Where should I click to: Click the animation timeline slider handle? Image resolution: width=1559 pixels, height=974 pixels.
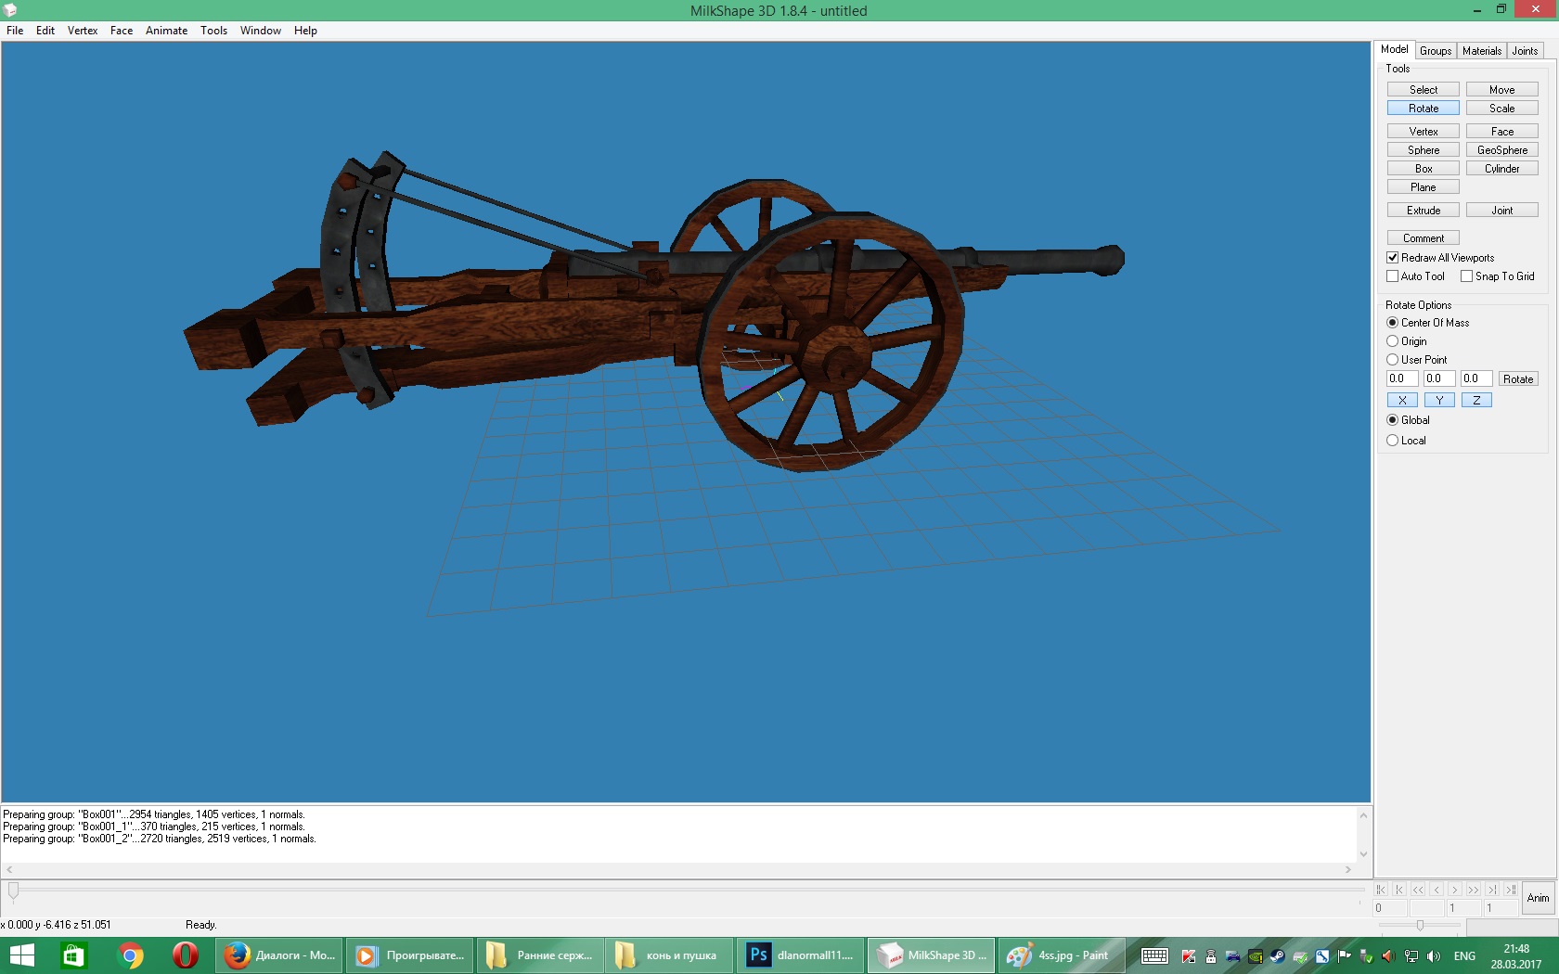[13, 891]
